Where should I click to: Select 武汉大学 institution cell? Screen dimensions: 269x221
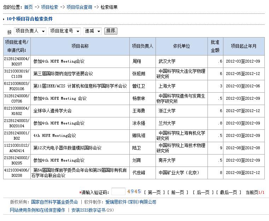coord(182,62)
